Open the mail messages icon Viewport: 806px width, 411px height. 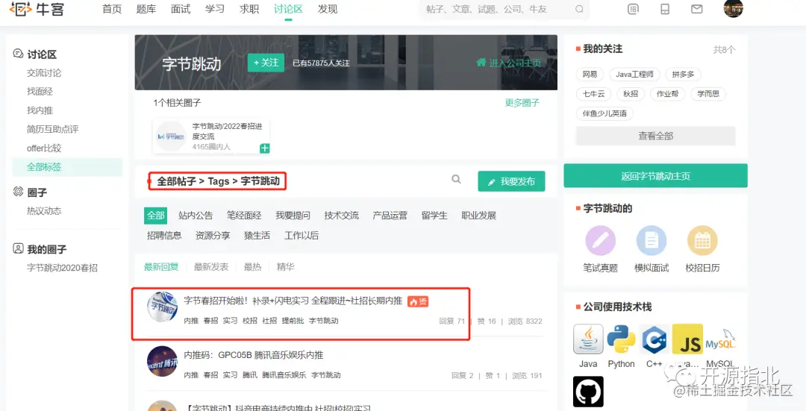point(696,9)
